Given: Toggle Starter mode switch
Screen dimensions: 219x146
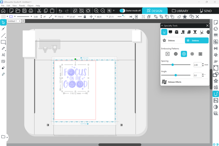Looking at the screenshot, I should pos(122,11).
